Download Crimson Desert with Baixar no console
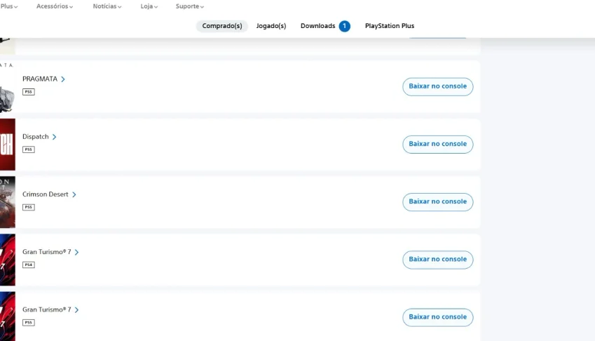Viewport: 595px width, 341px height. (437, 202)
